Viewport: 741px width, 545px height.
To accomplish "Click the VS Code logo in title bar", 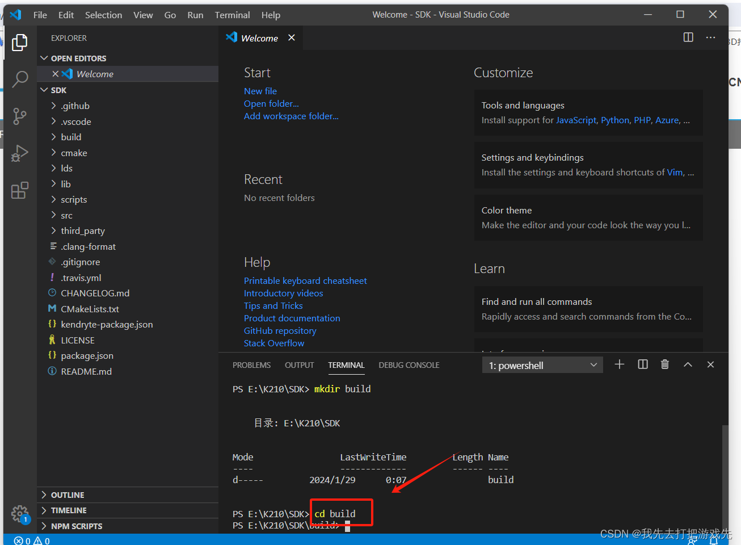I will tap(15, 15).
